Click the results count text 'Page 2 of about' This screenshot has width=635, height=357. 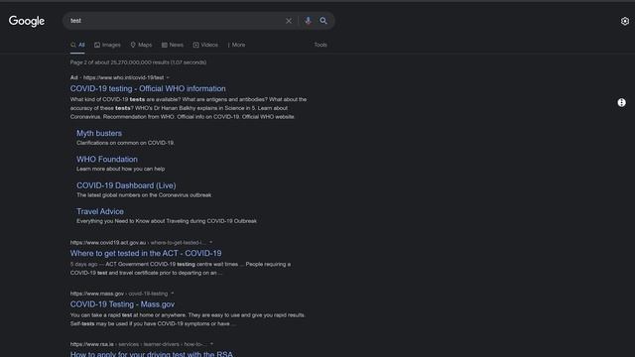(x=138, y=62)
